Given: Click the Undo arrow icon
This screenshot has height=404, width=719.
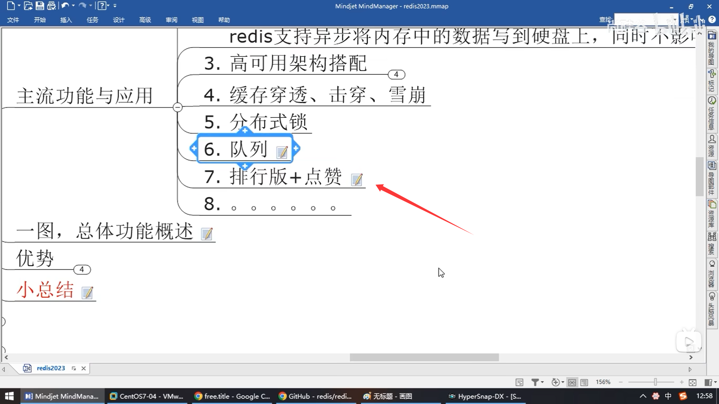Looking at the screenshot, I should [65, 6].
